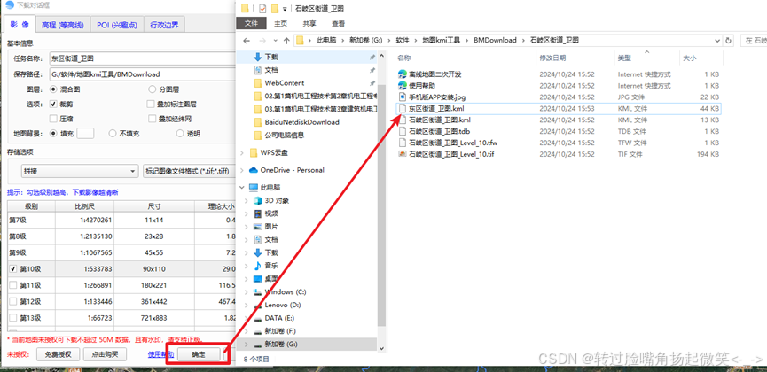This screenshot has height=372, width=767.
Task: Uncheck the 第10级 level checkbox
Action: 13,269
